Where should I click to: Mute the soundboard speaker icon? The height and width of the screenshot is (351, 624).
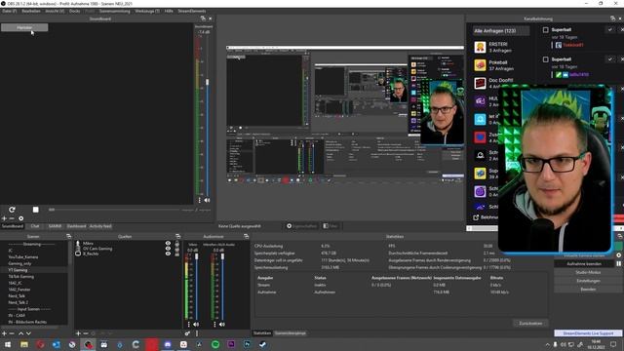[207, 200]
